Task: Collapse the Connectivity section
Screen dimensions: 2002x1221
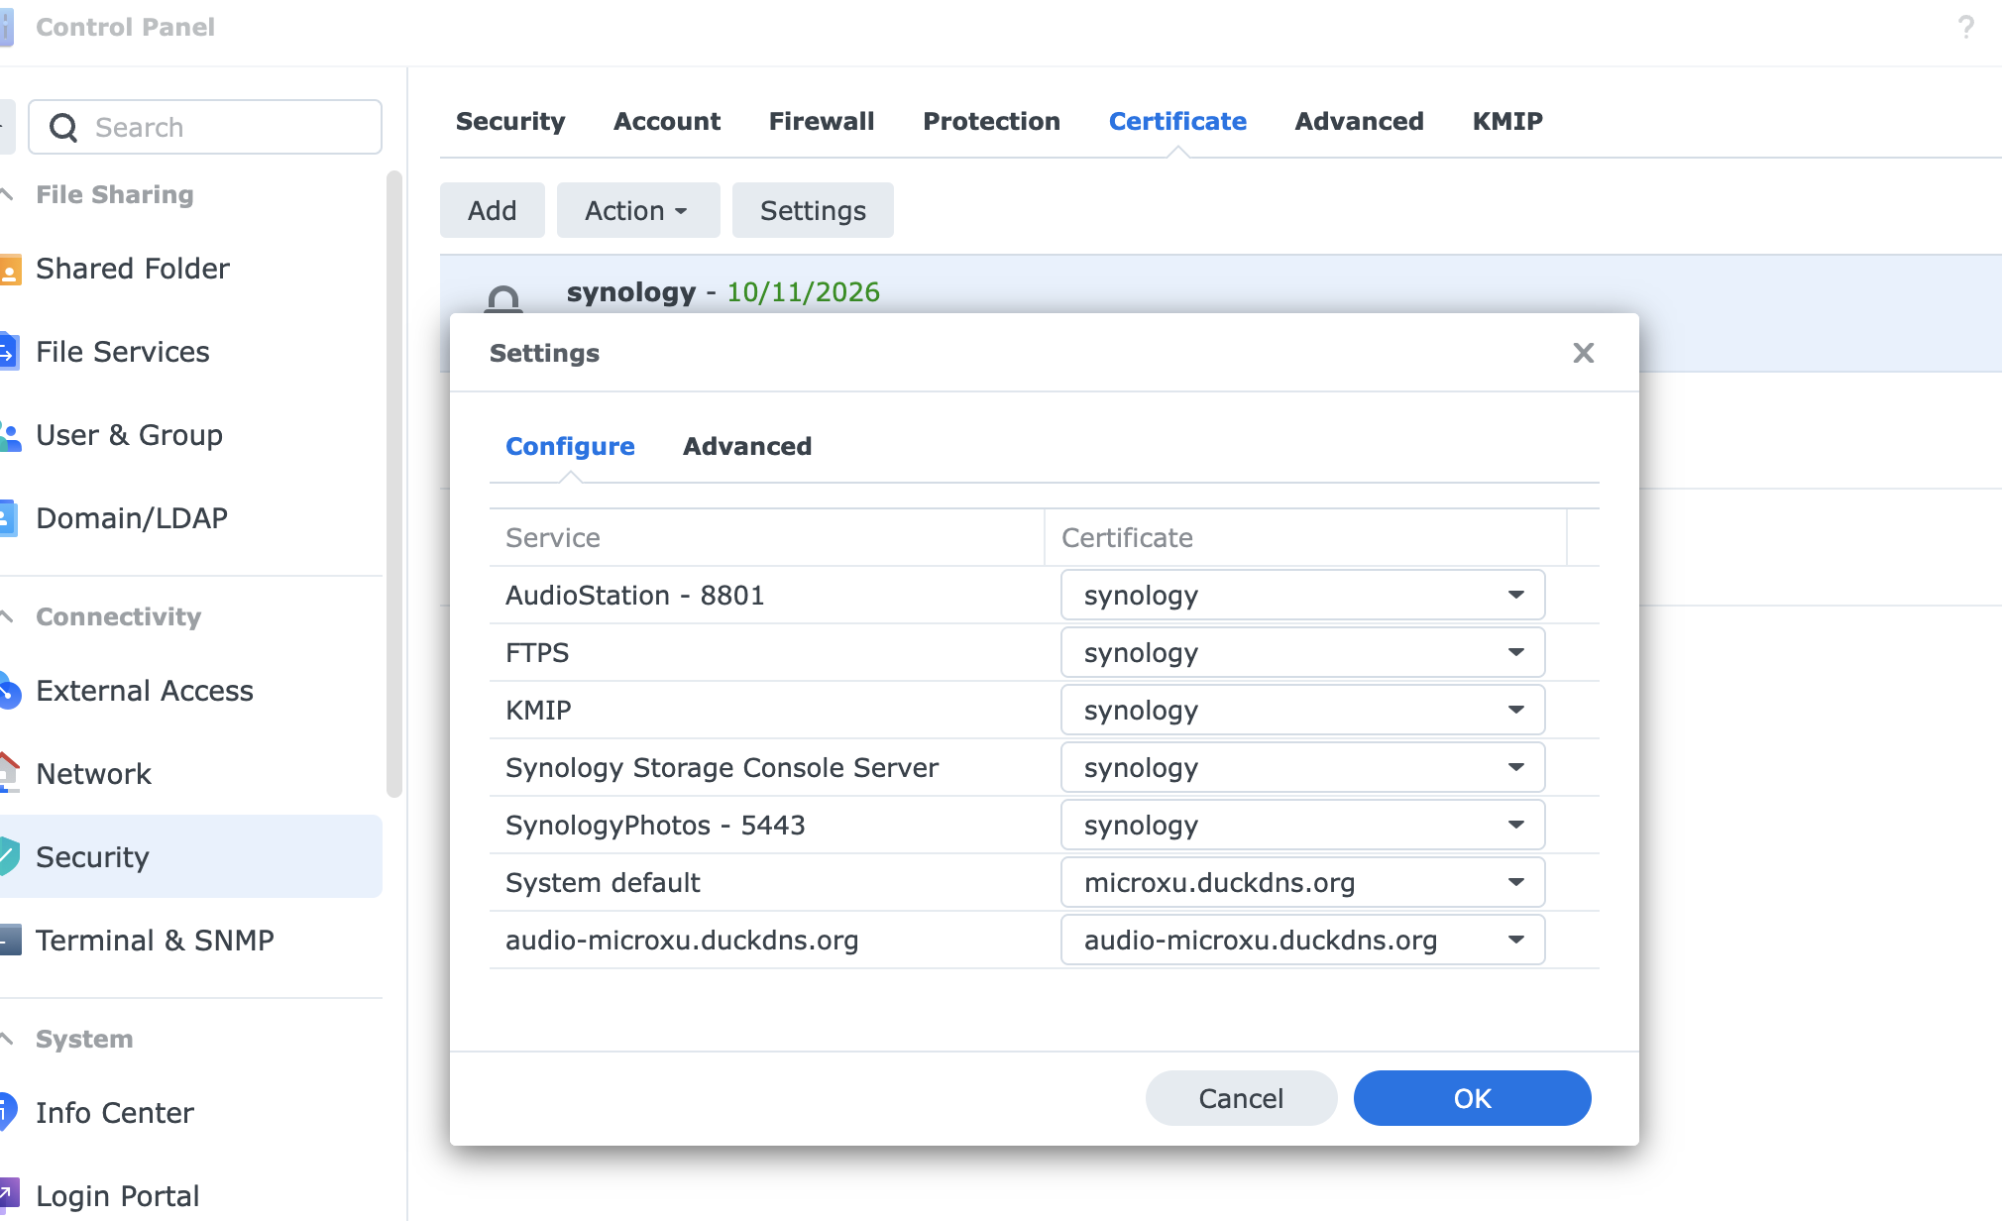Action: click(8, 616)
